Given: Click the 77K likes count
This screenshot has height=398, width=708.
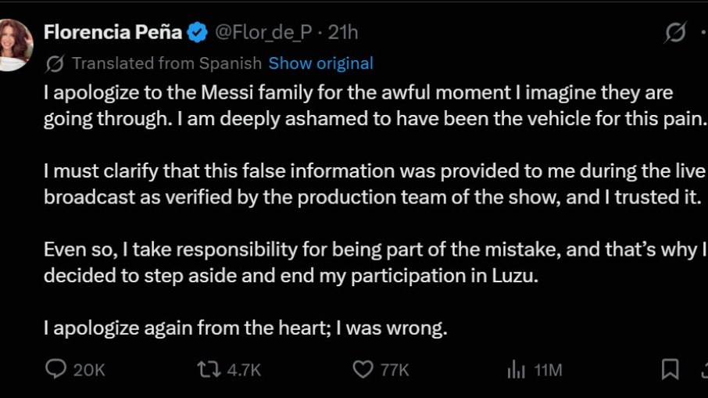Looking at the screenshot, I should coord(395,370).
